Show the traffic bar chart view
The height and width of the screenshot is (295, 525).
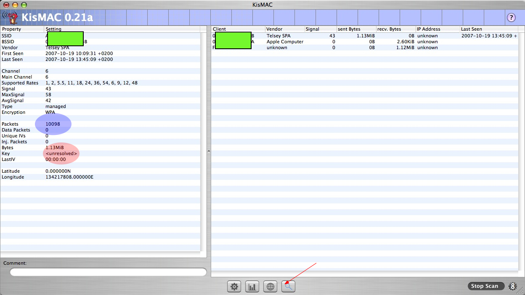252,287
